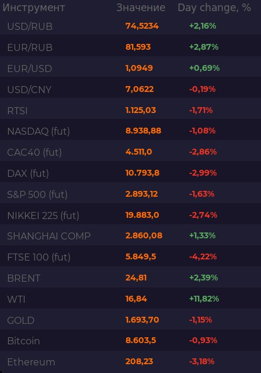Image resolution: width=261 pixels, height=373 pixels.
Task: Click the USD/CNY value 7,0622
Action: [140, 89]
